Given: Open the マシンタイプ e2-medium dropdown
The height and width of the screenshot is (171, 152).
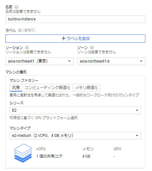Looking at the screenshot, I should click(x=75, y=136).
